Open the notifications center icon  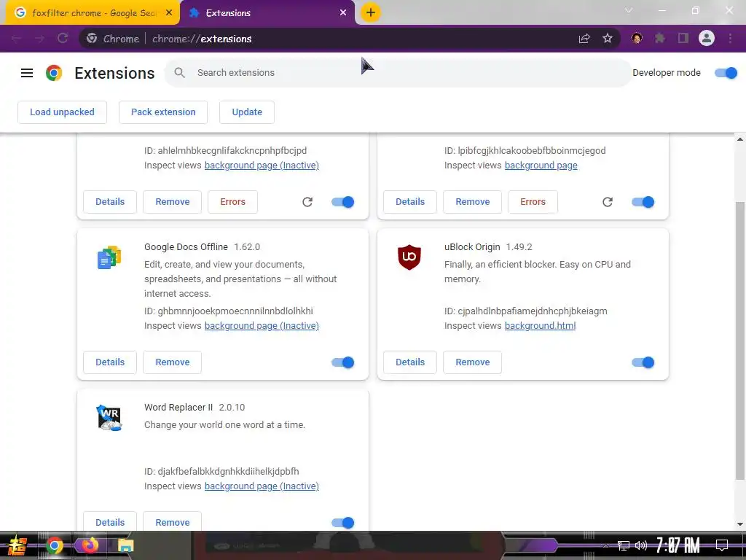pyautogui.click(x=722, y=545)
